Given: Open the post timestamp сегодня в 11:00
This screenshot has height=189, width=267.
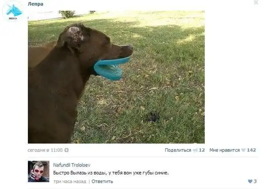Looking at the screenshot, I should point(45,150).
